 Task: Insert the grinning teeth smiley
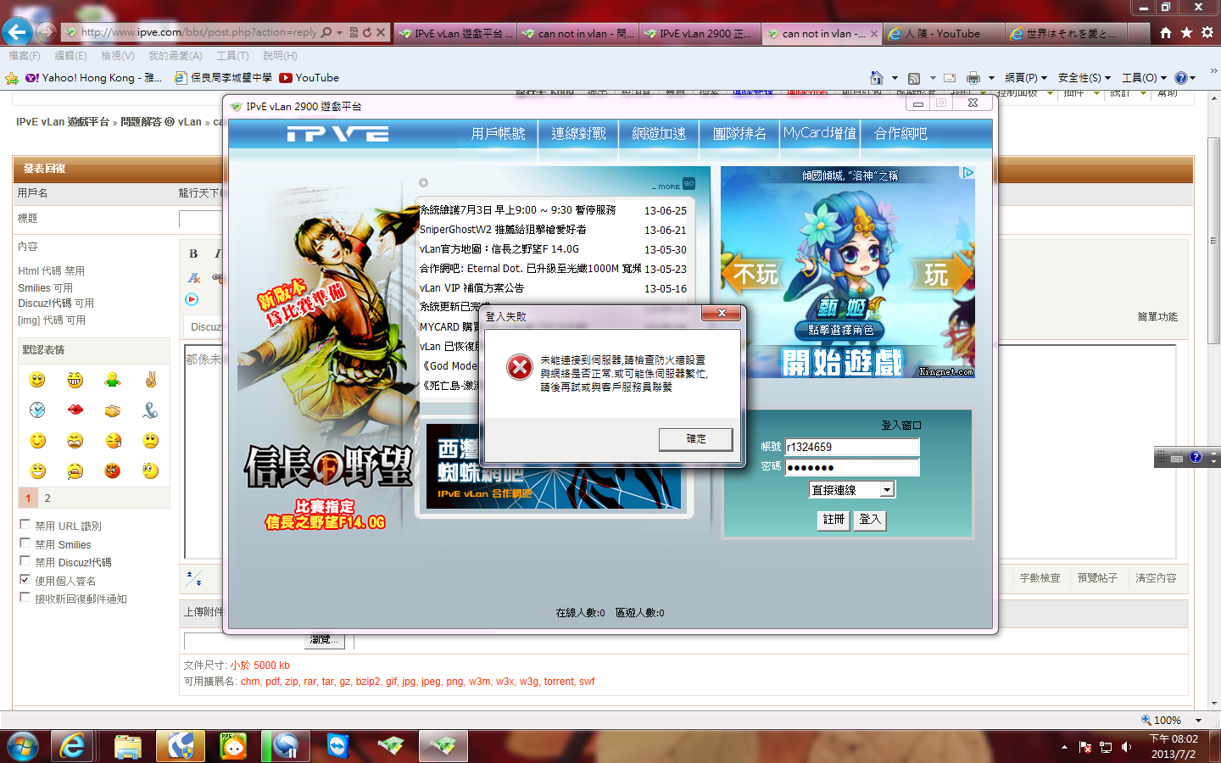point(75,380)
